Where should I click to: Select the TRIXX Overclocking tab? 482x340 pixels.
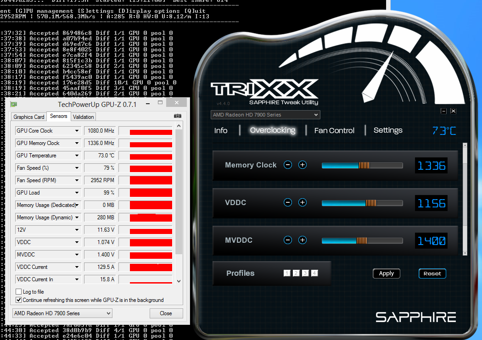273,130
